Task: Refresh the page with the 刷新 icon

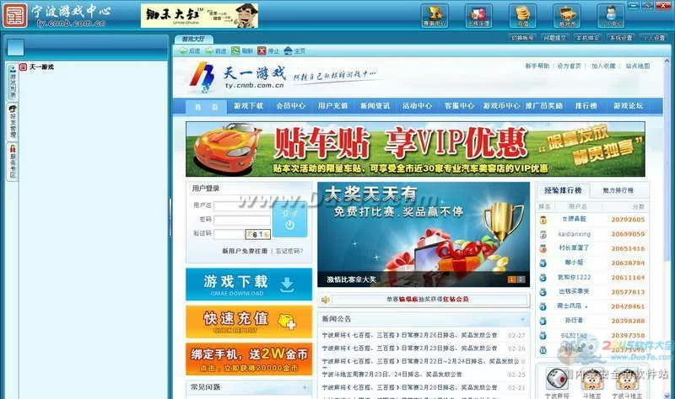Action: (x=241, y=51)
